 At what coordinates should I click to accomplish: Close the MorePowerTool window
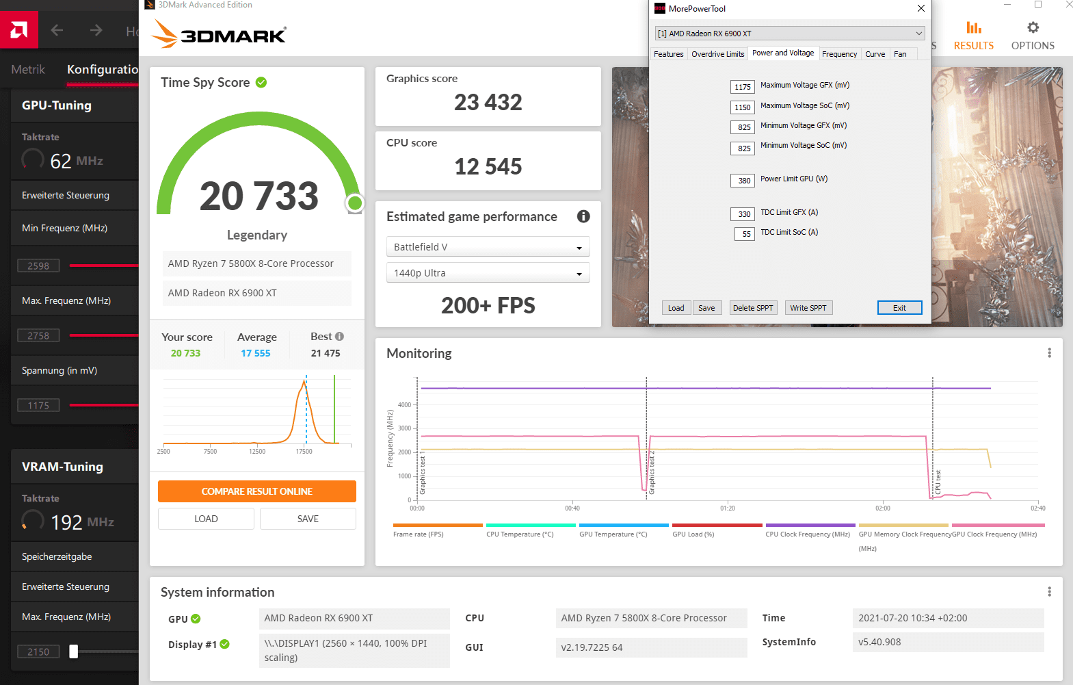(921, 8)
